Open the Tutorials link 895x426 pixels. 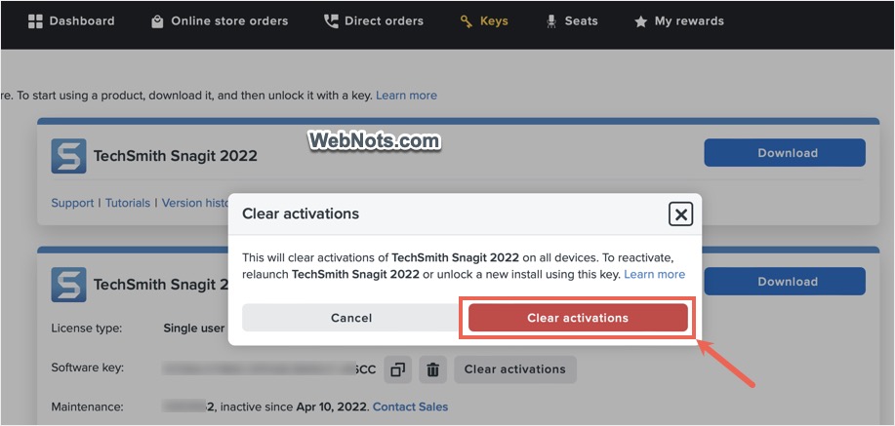127,203
